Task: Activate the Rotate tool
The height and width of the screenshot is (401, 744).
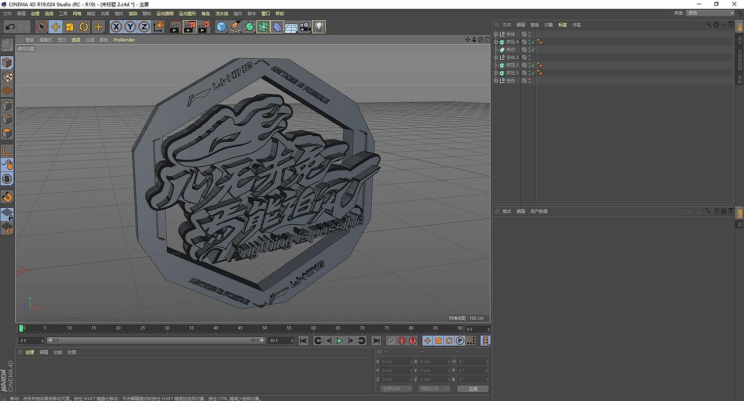Action: click(84, 27)
